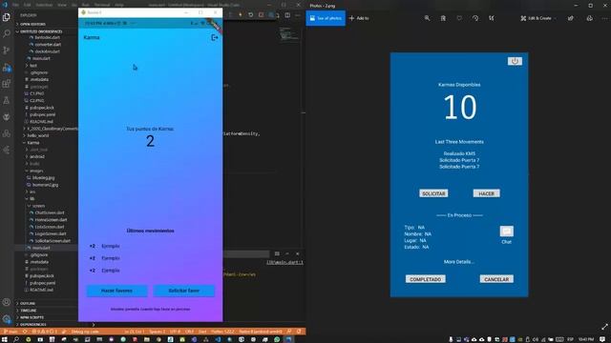Expand the OUTLINE section
Viewport: 611px width, 343px height.
(x=28, y=303)
